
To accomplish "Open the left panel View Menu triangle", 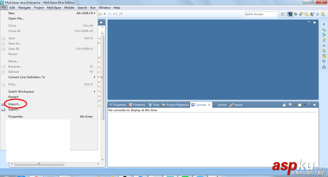I will 102,27.
